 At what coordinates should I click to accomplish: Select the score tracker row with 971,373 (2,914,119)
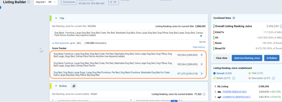[x=129, y=73]
